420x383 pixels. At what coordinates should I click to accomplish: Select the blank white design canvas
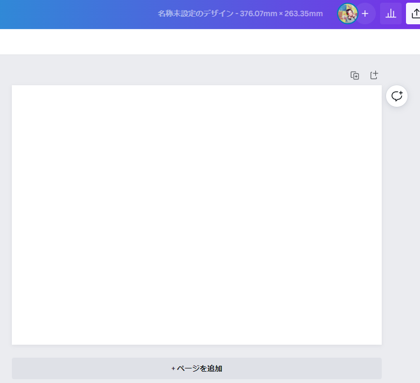coord(197,215)
